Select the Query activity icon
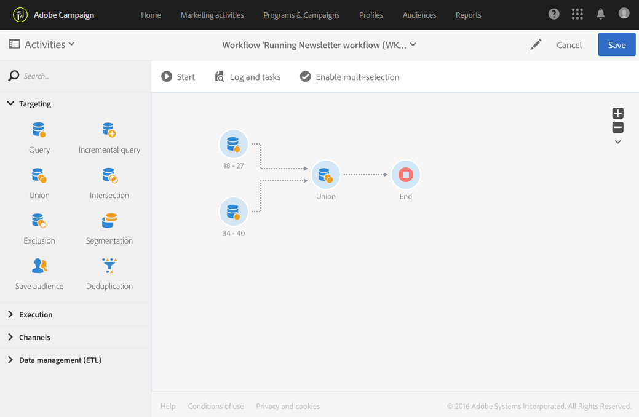The height and width of the screenshot is (417, 639). [x=39, y=130]
